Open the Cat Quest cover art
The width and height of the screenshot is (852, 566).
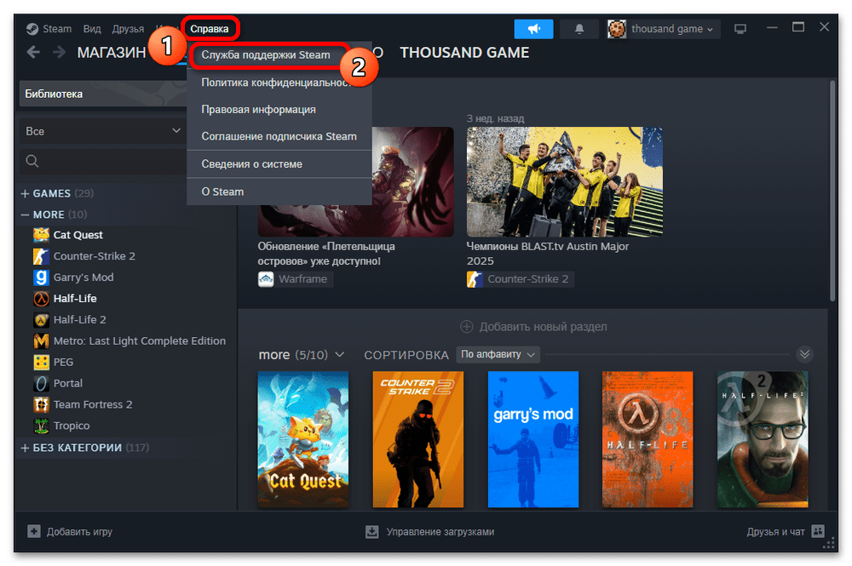(303, 439)
